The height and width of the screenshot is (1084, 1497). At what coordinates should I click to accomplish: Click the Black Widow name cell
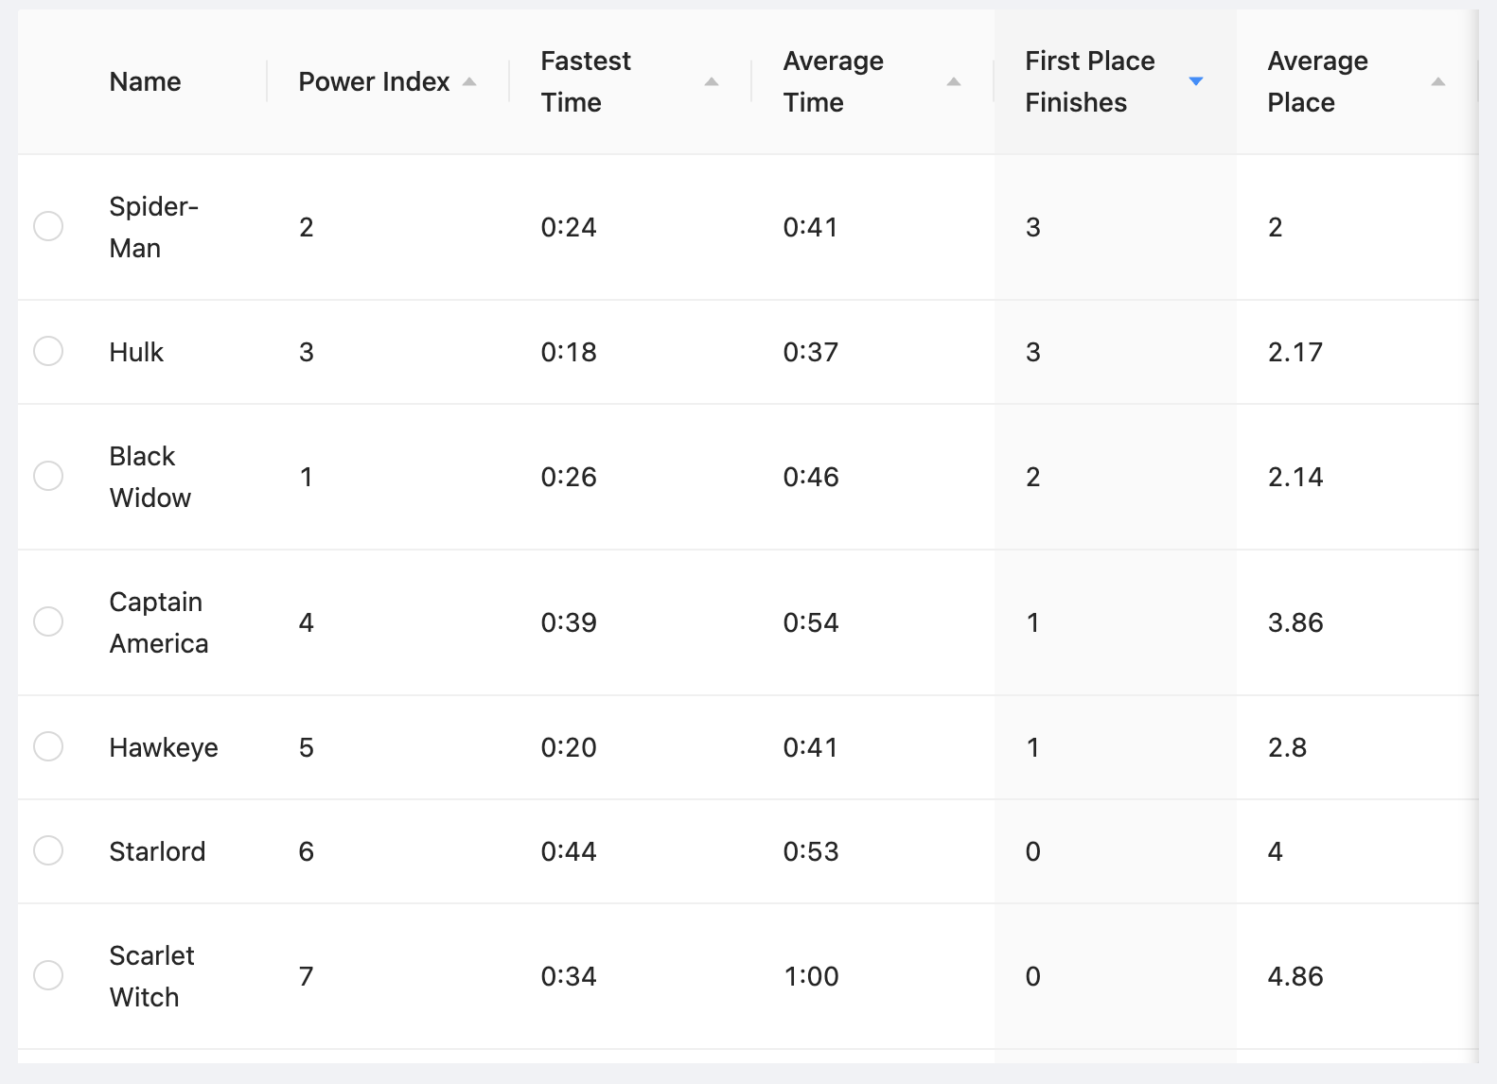click(150, 477)
